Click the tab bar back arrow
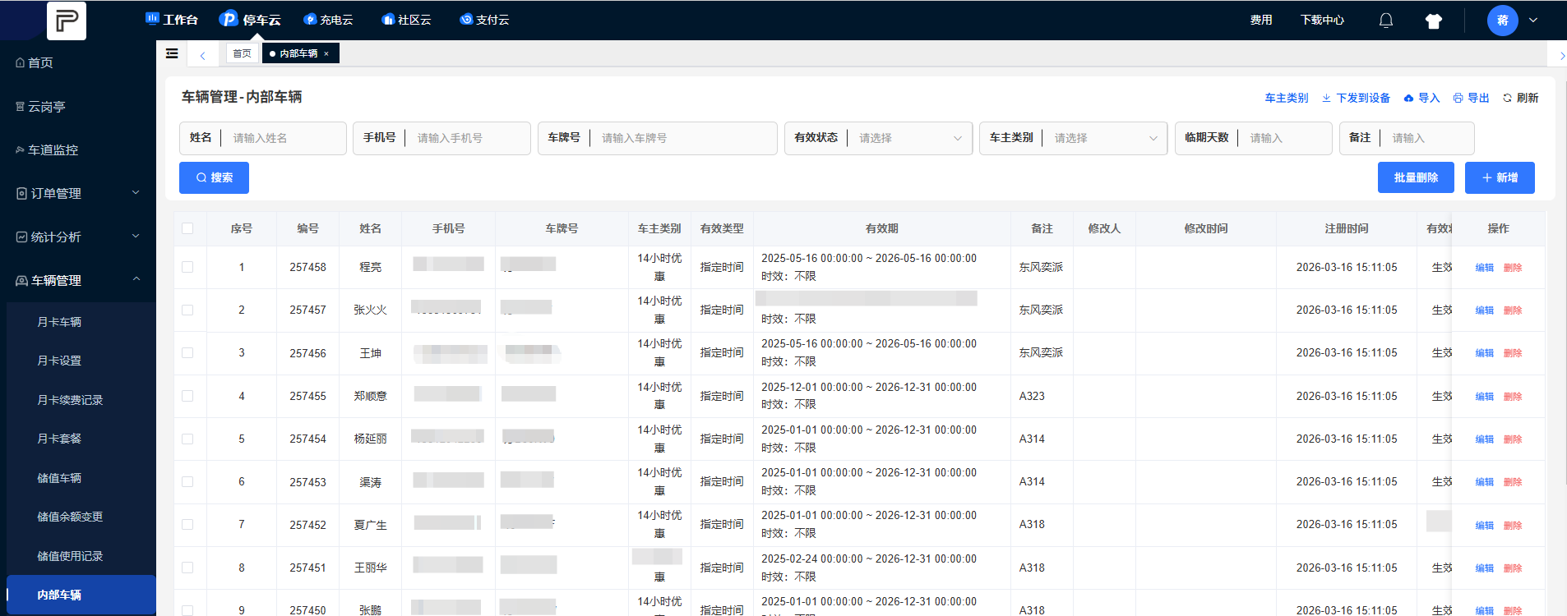The width and height of the screenshot is (1567, 616). pyautogui.click(x=202, y=55)
